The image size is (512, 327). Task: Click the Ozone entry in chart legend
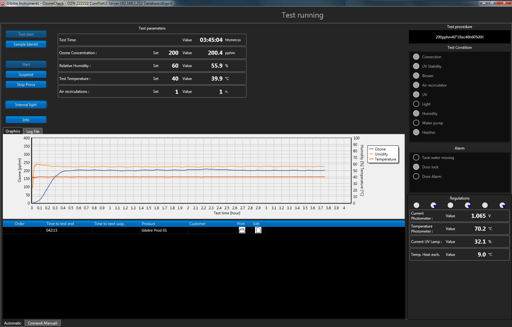click(380, 149)
